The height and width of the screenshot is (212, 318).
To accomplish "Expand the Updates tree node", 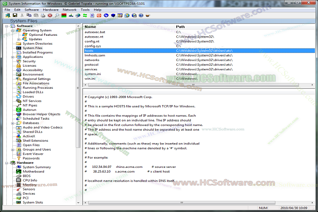I will coord(19,39).
